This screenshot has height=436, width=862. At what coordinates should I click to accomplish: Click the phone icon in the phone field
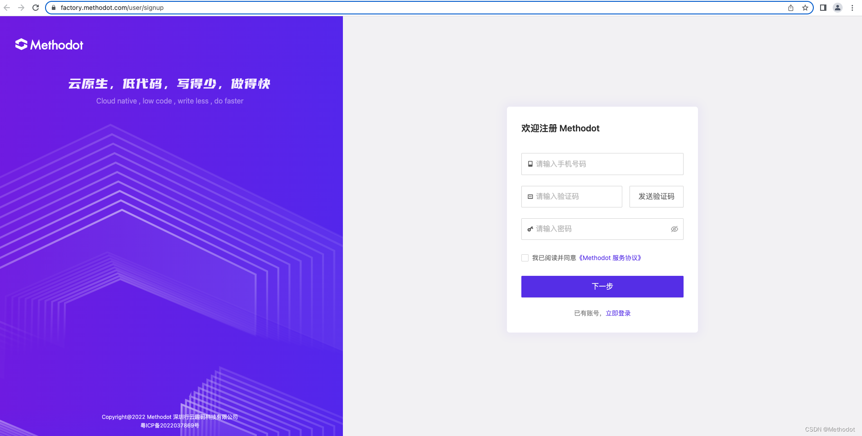pos(530,164)
